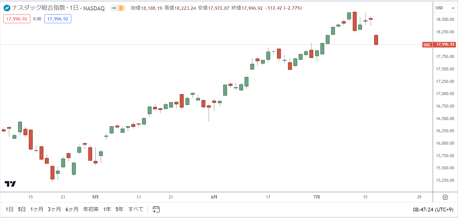Viewport: 458px width, 218px height.
Task: Click the 15,250.00 price axis label
Action: pyautogui.click(x=445, y=180)
